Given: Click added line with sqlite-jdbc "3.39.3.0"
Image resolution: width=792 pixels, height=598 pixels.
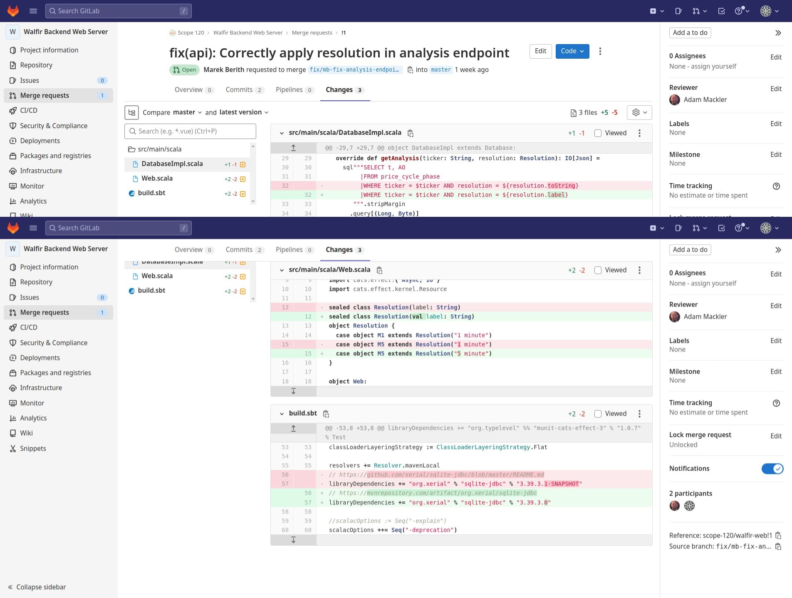Looking at the screenshot, I should (x=461, y=503).
